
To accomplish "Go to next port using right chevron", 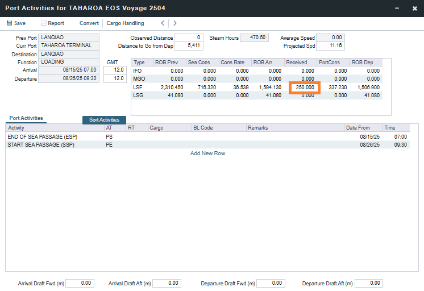I will point(175,23).
